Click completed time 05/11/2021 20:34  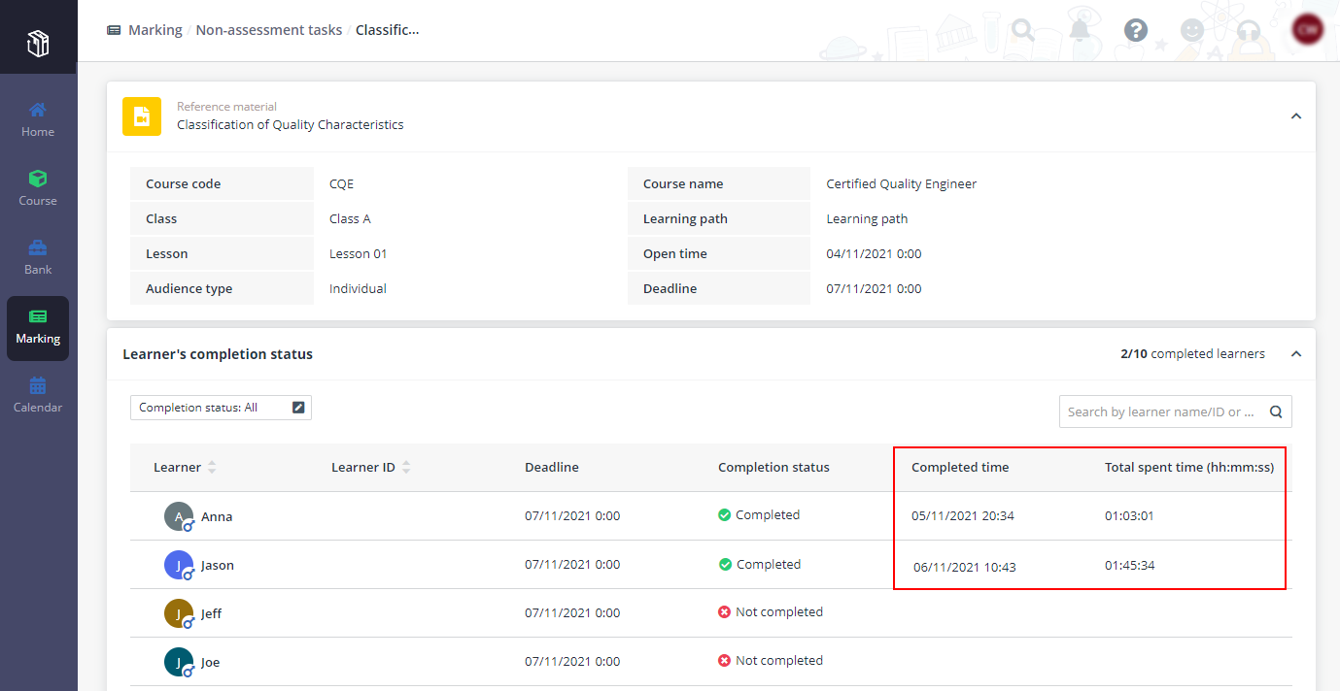click(x=963, y=516)
